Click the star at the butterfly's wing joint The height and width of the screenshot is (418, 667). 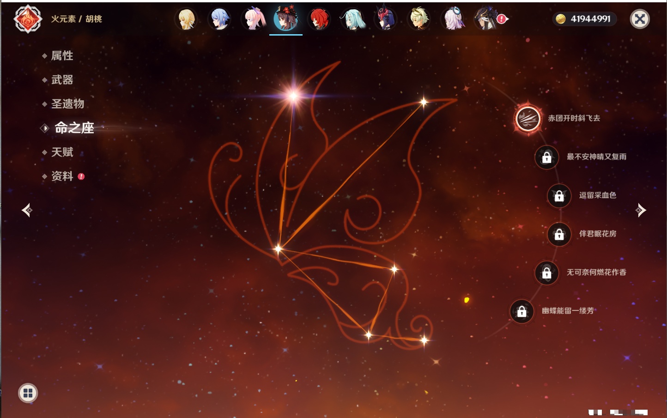pos(278,249)
